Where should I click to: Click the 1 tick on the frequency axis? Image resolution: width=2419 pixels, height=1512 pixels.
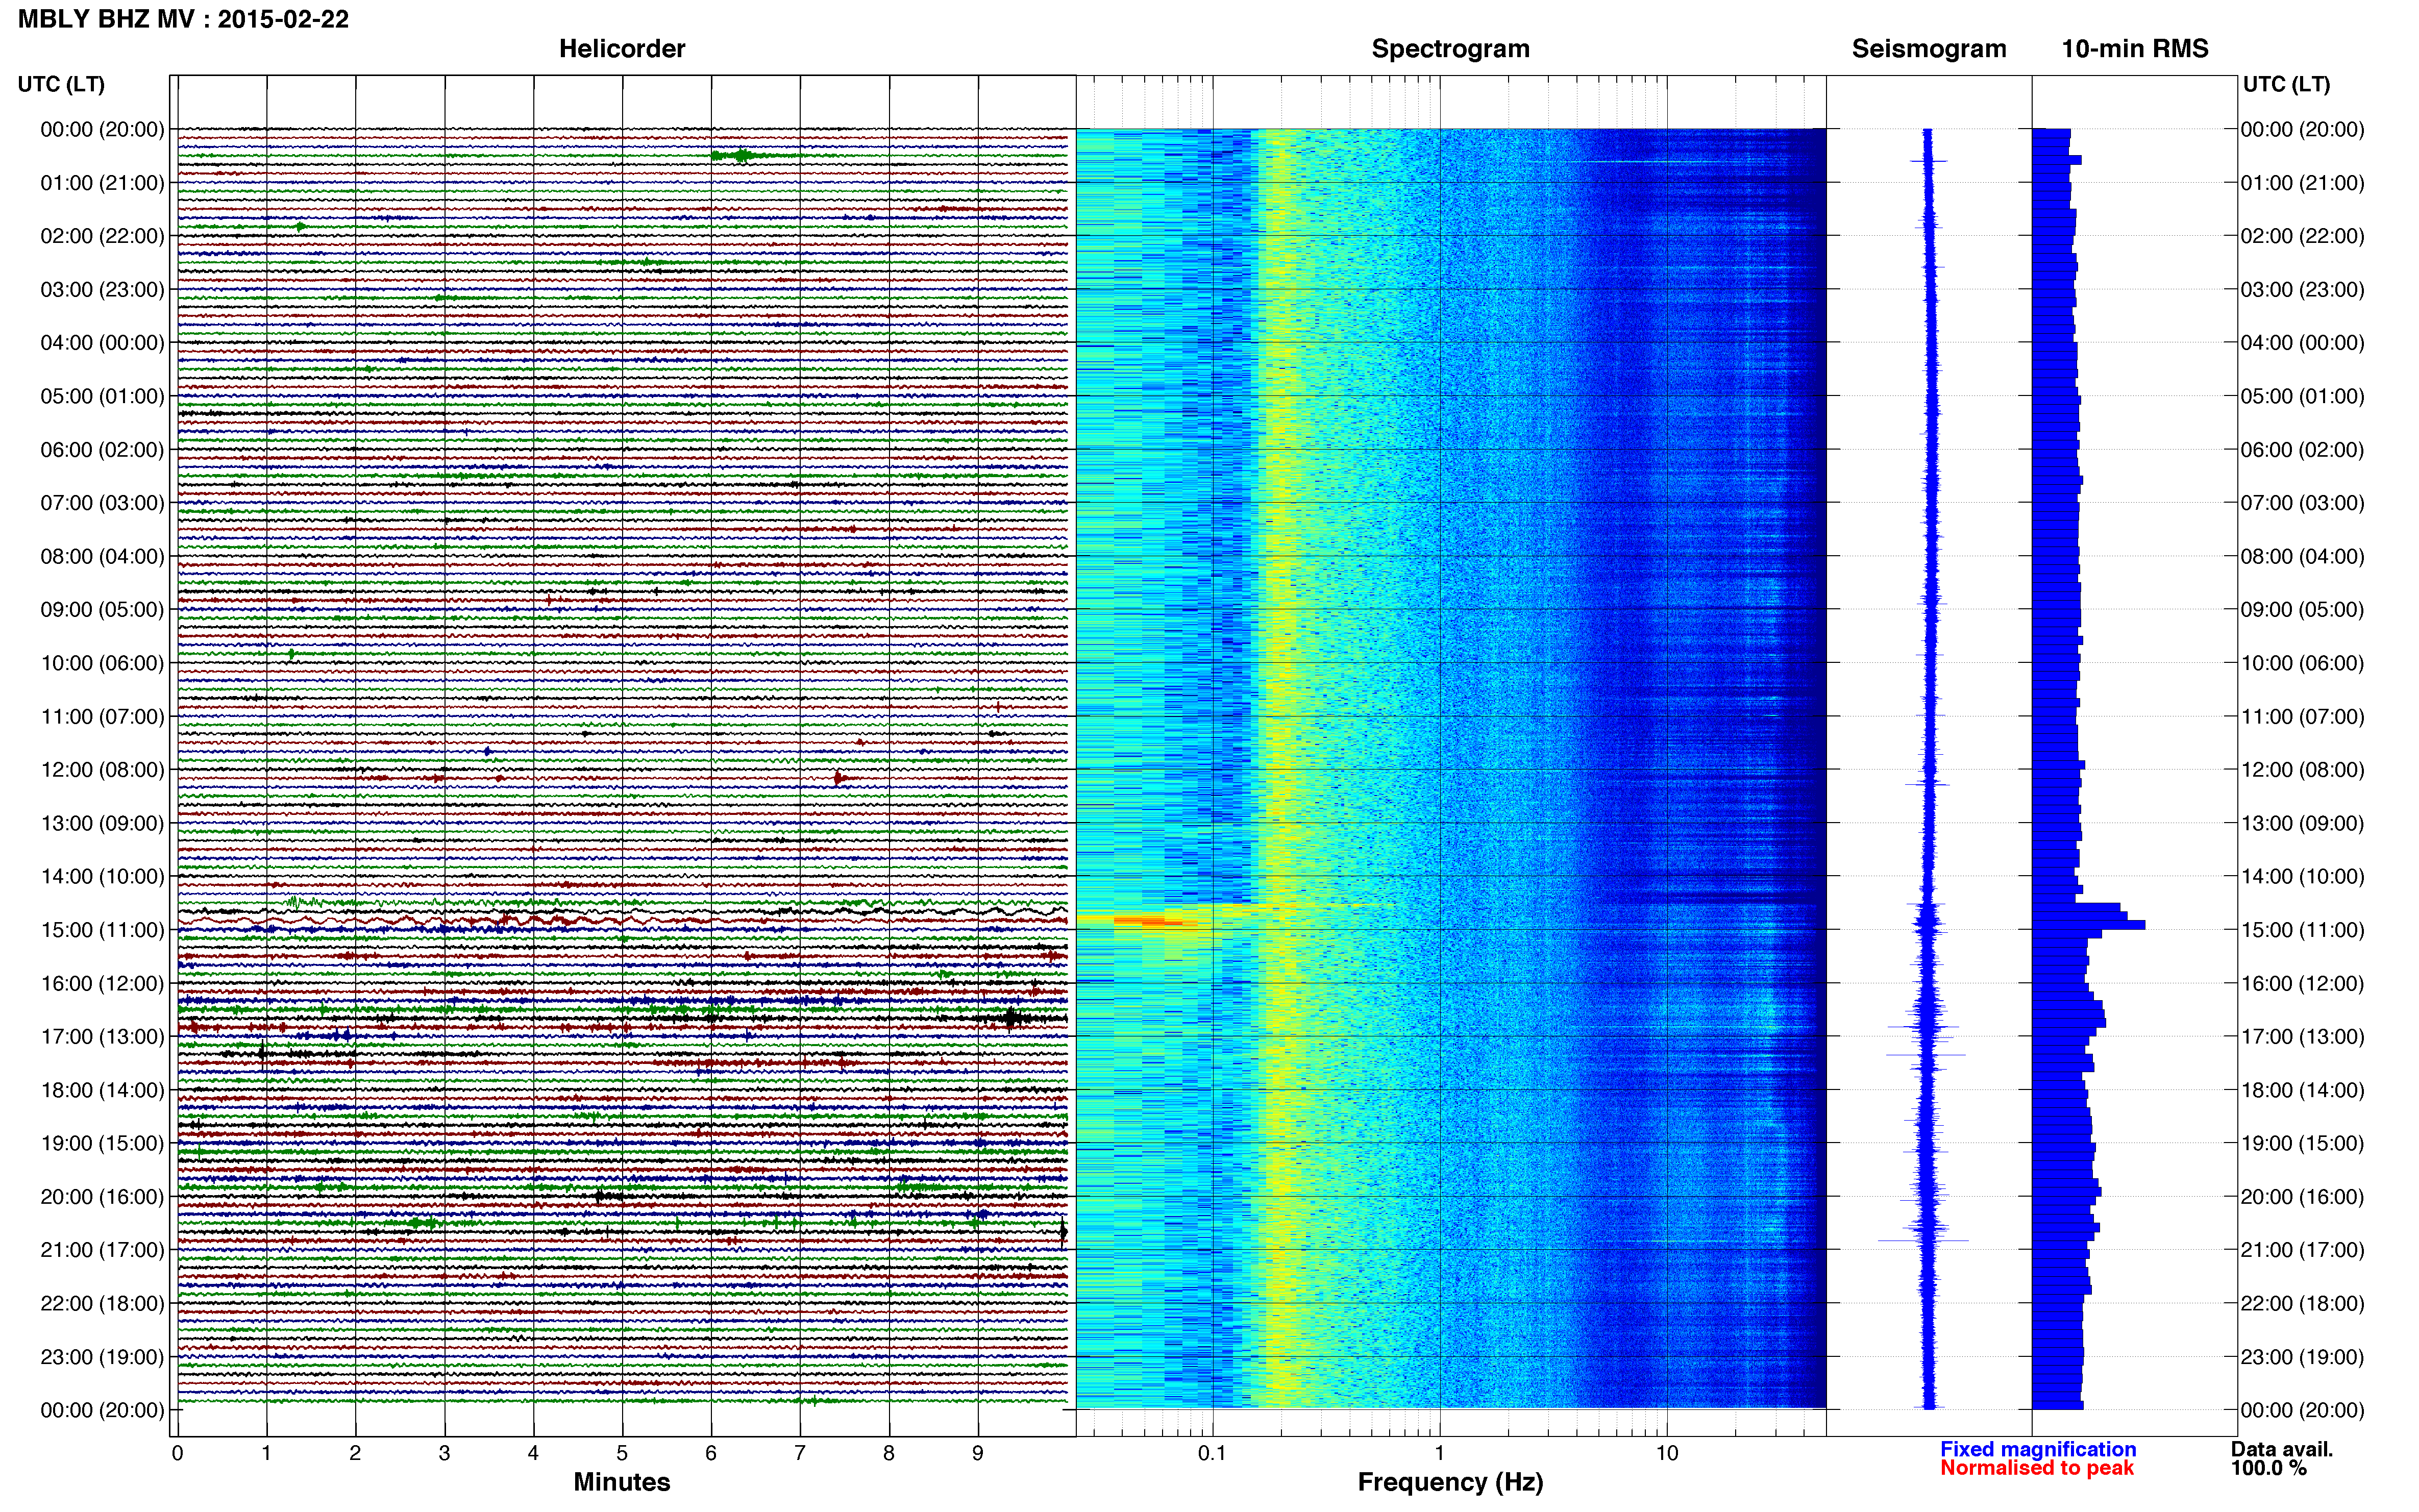[x=1439, y=1453]
